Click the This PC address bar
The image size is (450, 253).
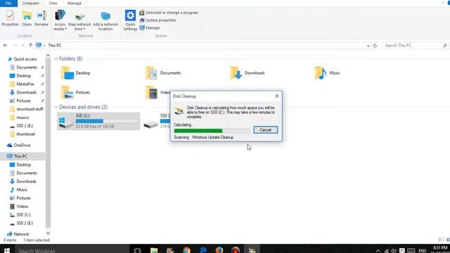[x=201, y=46]
